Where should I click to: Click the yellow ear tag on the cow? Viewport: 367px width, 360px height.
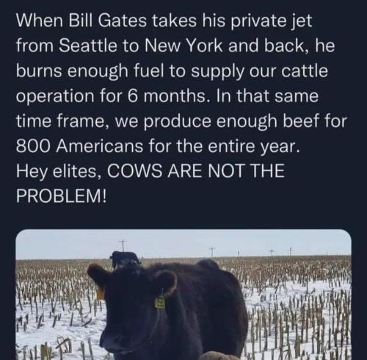(x=160, y=302)
